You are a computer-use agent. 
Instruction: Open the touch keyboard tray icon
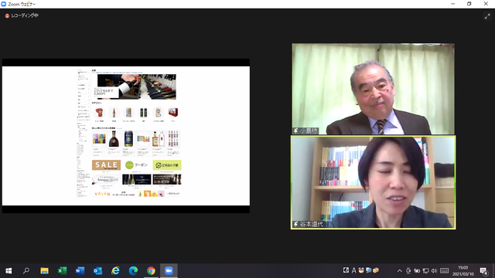(x=445, y=271)
